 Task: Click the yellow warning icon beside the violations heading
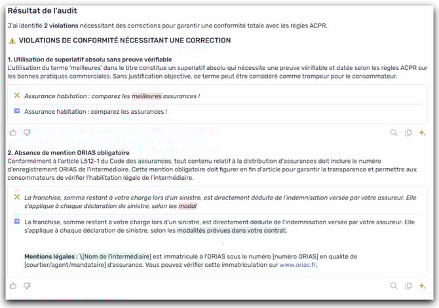coord(12,41)
